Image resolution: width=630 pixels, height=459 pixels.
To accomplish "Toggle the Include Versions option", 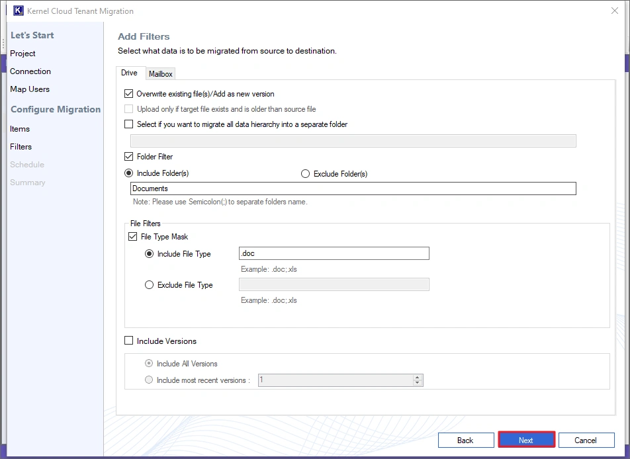I will [129, 341].
